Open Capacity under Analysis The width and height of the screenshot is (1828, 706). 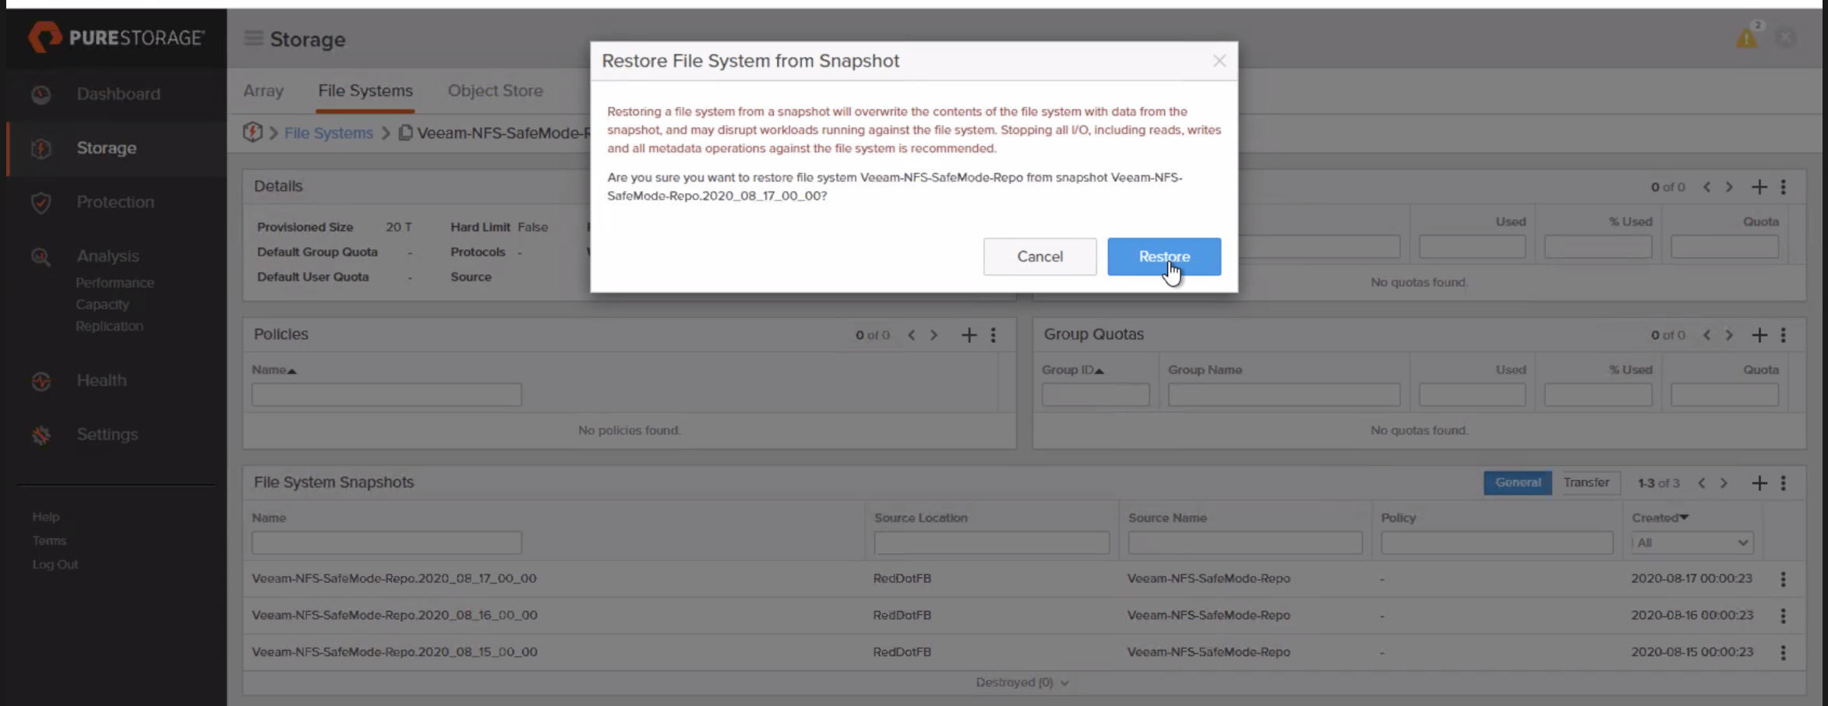102,305
